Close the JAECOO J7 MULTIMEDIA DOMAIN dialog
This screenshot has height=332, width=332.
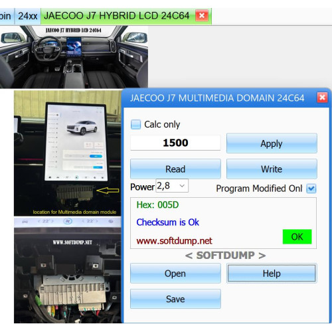[322, 98]
